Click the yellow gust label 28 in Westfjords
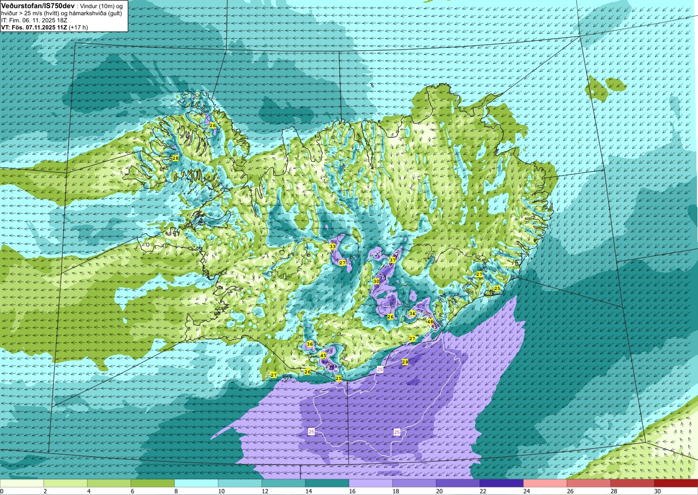 coord(176,158)
